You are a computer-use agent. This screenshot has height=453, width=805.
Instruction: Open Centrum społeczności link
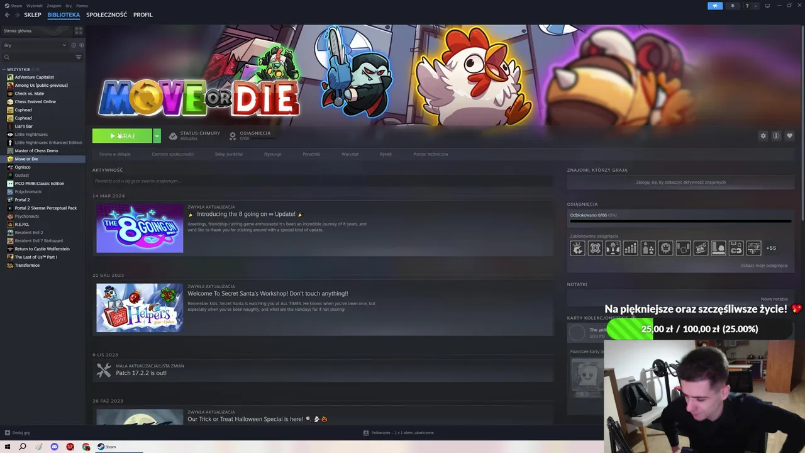click(172, 154)
